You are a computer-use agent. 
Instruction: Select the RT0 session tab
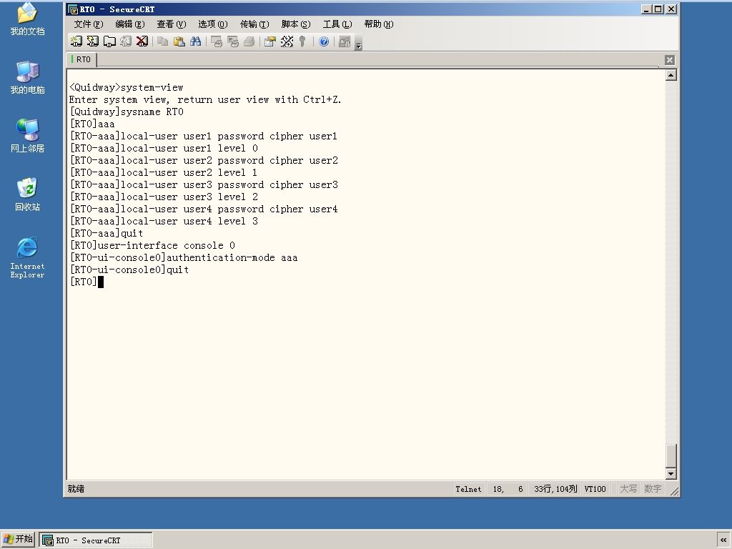(81, 59)
